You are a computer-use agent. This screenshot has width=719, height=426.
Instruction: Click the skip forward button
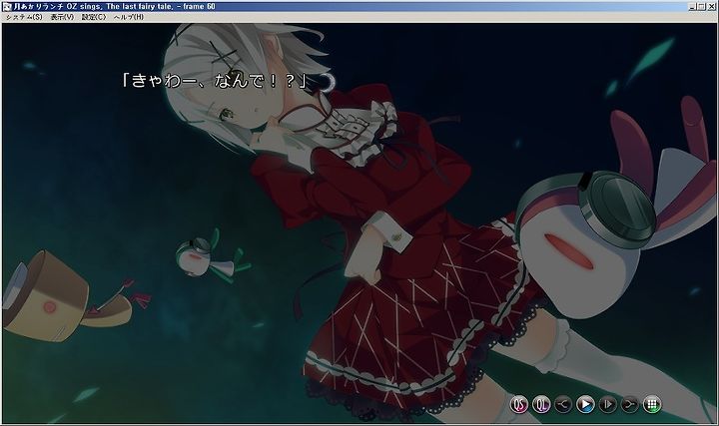(x=607, y=404)
